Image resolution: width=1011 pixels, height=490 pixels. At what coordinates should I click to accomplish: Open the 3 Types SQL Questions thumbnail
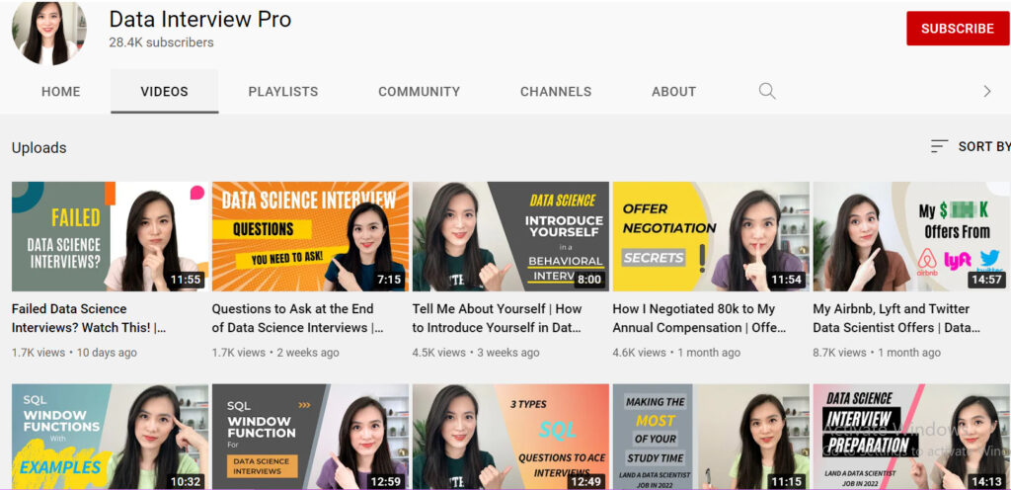(510, 437)
